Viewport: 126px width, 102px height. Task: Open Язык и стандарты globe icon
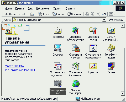(x=76, y=84)
